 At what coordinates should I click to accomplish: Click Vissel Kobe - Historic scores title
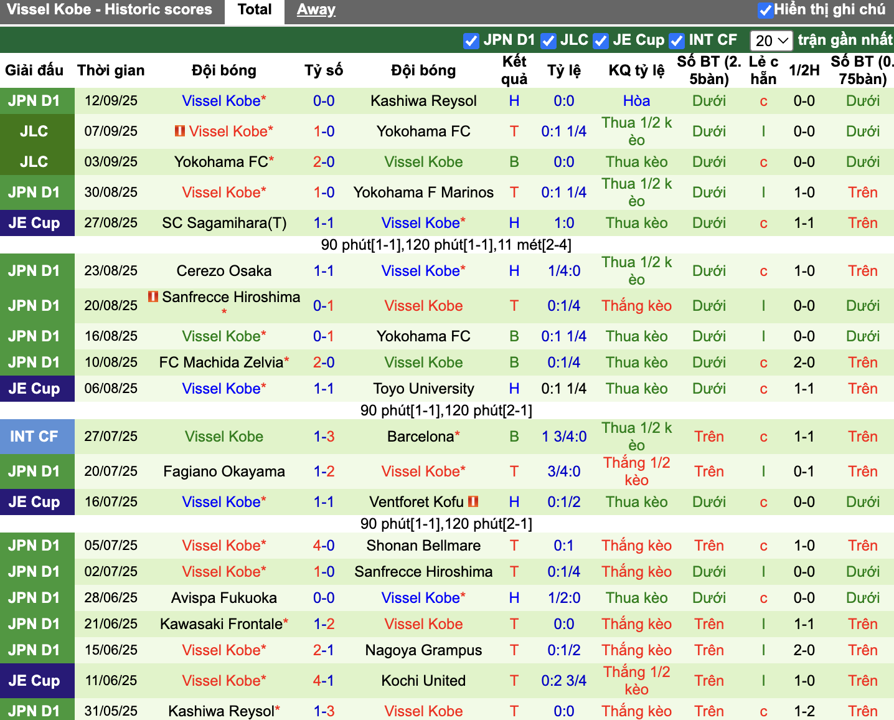click(x=109, y=9)
